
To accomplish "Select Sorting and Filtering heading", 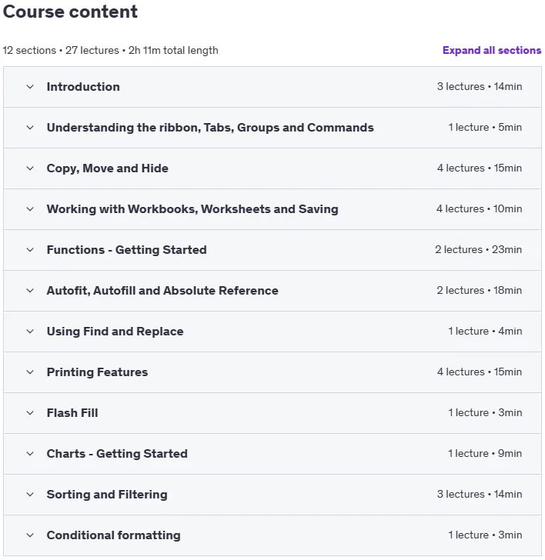I will coord(107,495).
